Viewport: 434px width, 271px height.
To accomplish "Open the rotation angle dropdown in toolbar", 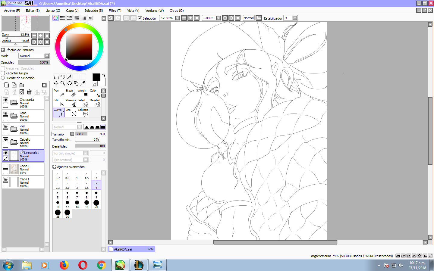I will pos(218,18).
